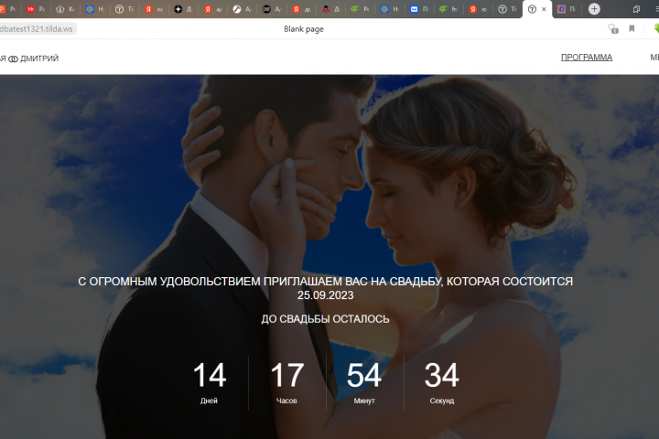Switch to the green-icon tab labeled Ре
659x439 pixels.
360,9
